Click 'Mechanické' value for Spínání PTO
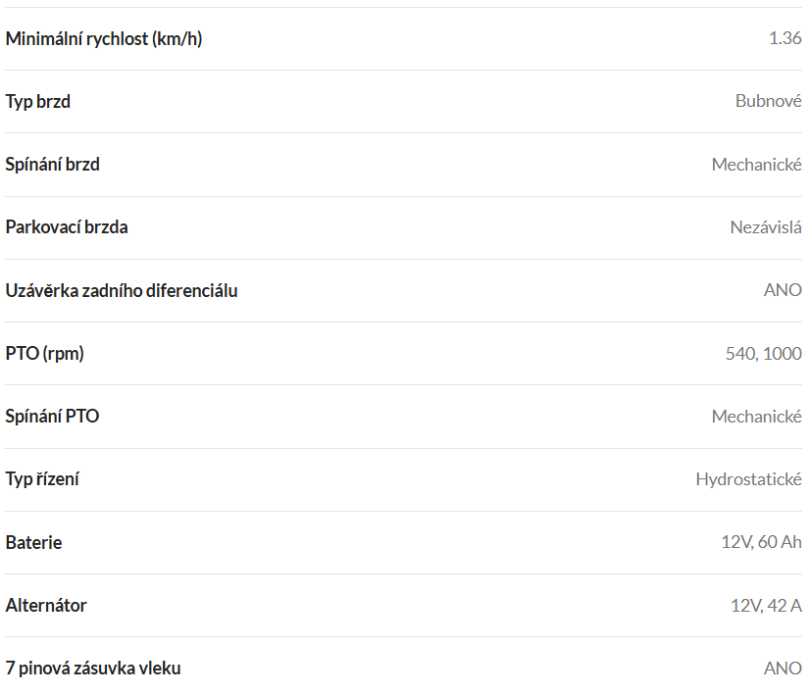The width and height of the screenshot is (810, 695). click(x=757, y=417)
